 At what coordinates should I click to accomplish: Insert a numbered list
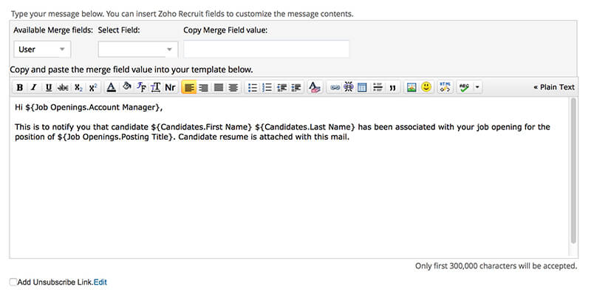(267, 87)
